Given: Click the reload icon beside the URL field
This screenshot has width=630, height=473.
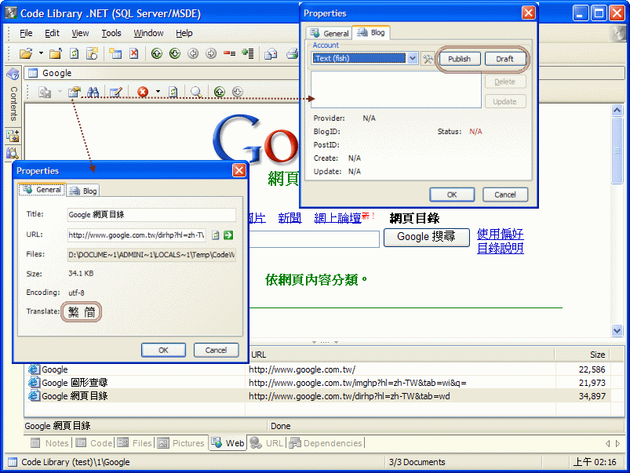Looking at the screenshot, I should [x=216, y=235].
